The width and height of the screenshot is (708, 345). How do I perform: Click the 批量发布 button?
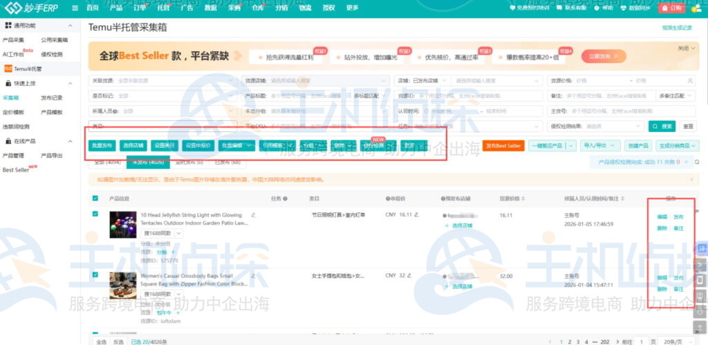(102, 145)
